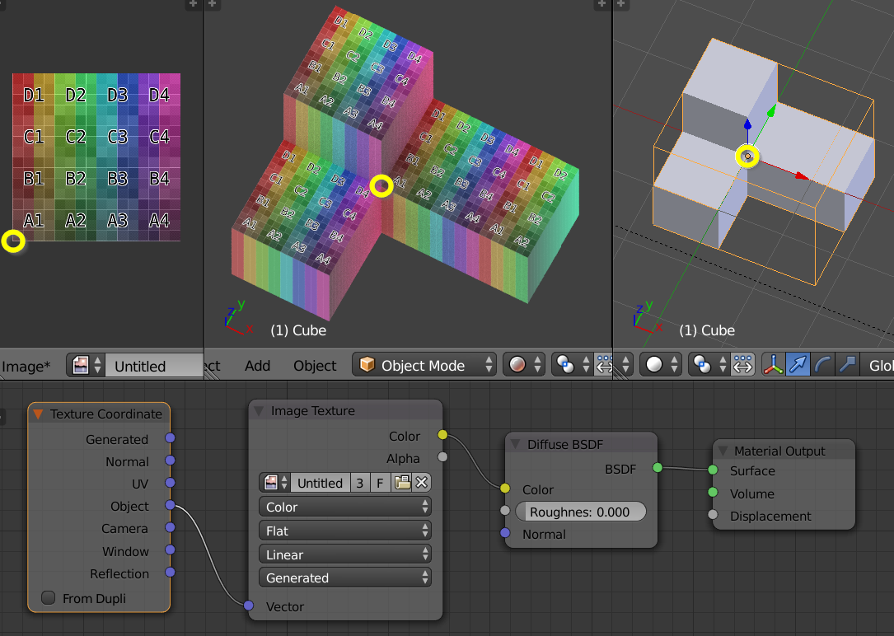Unlink the image using the X icon
This screenshot has height=636, width=894.
421,482
